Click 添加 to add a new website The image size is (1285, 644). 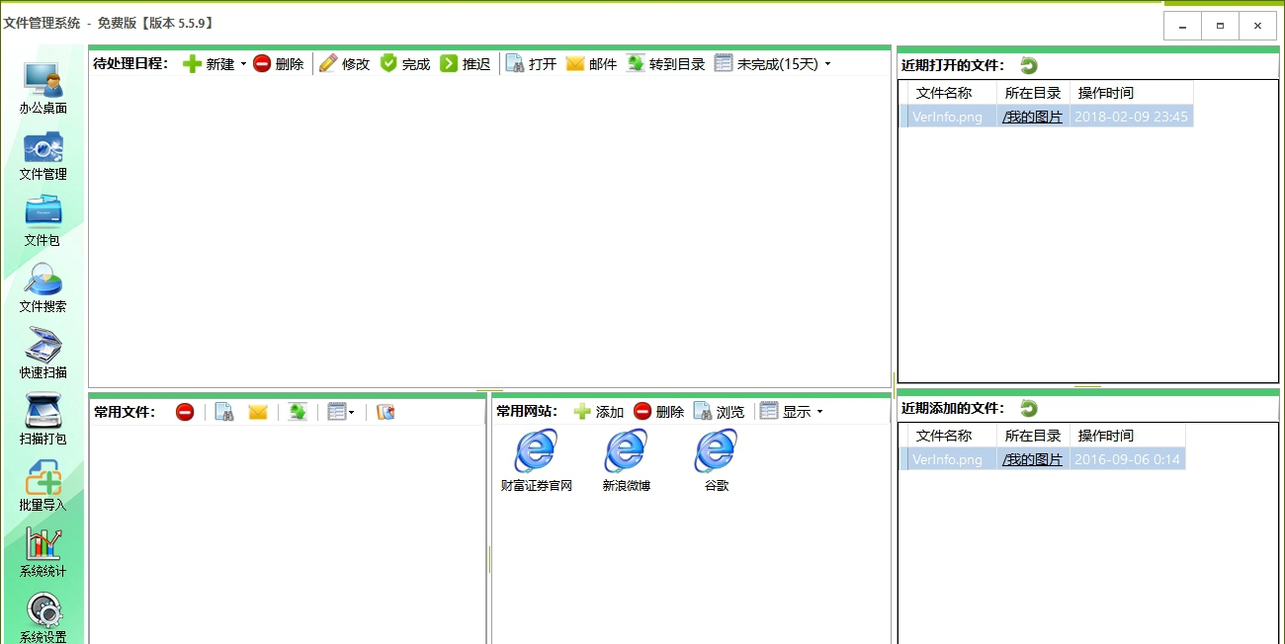[x=598, y=412]
